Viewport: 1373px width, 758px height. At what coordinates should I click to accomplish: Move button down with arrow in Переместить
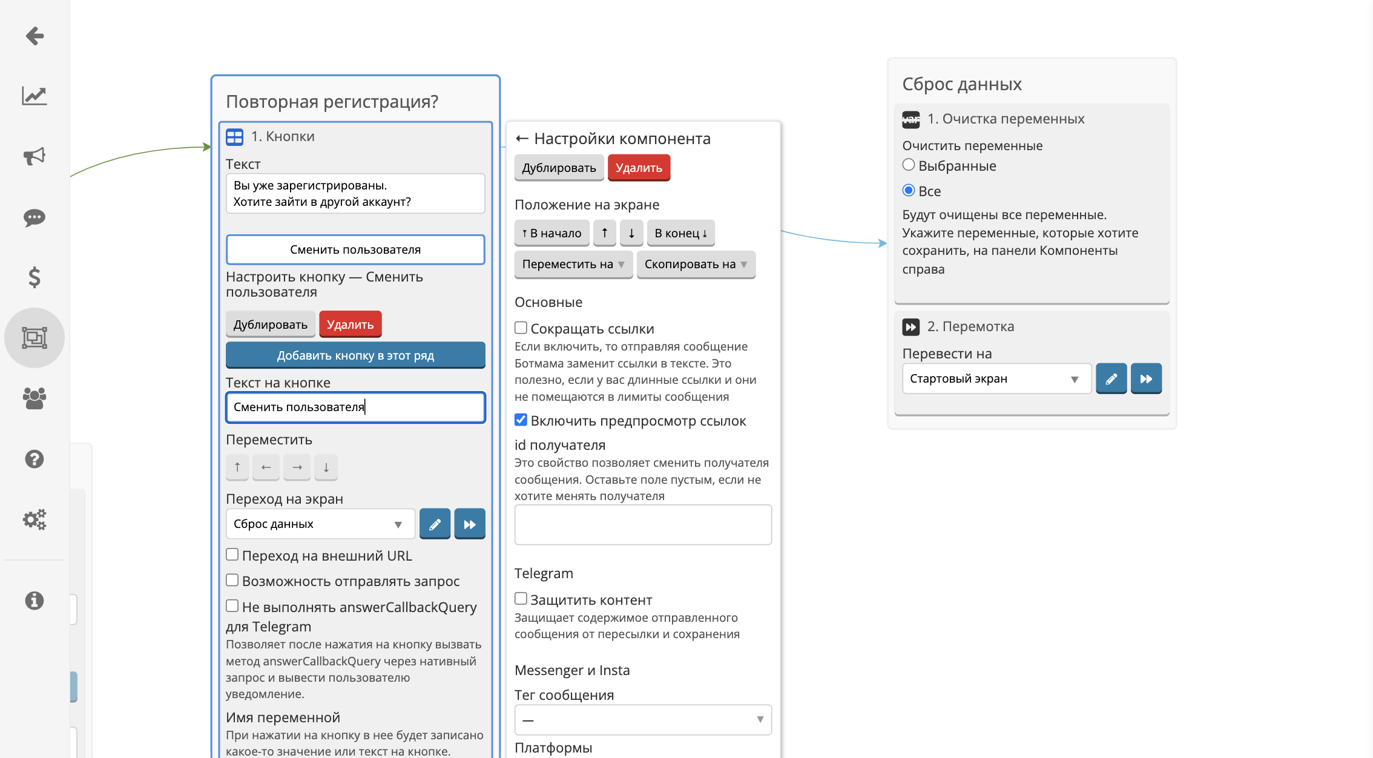coord(326,467)
